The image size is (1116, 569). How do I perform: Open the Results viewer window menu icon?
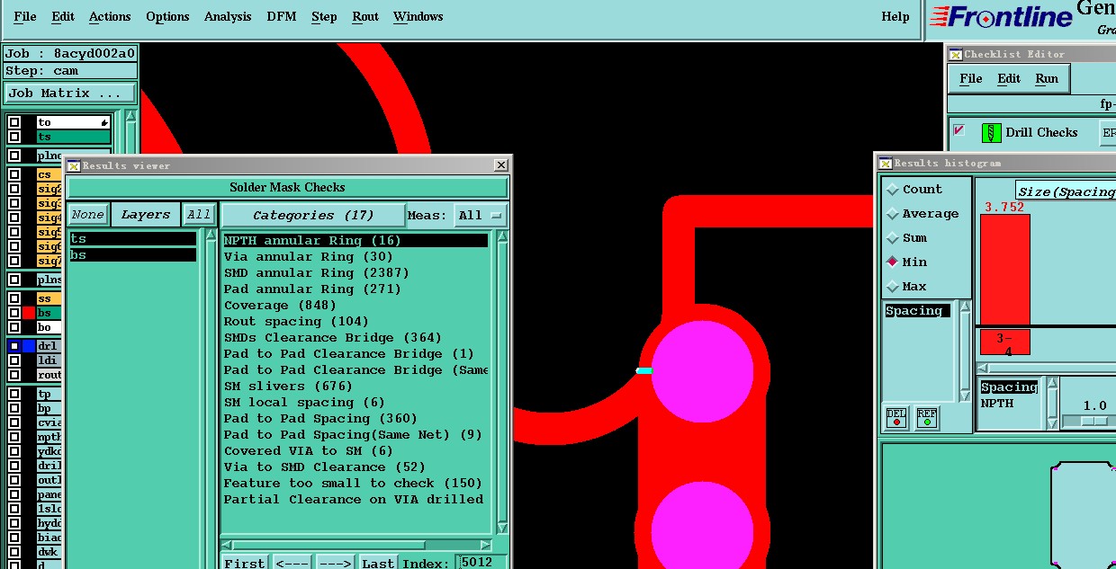[x=74, y=165]
